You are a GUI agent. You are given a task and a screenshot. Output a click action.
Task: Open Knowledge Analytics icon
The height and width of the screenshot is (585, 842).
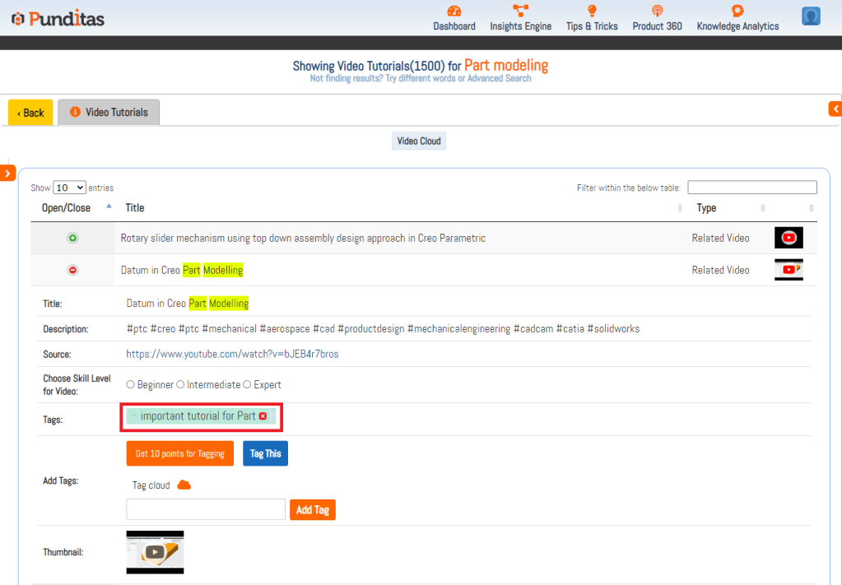click(737, 11)
